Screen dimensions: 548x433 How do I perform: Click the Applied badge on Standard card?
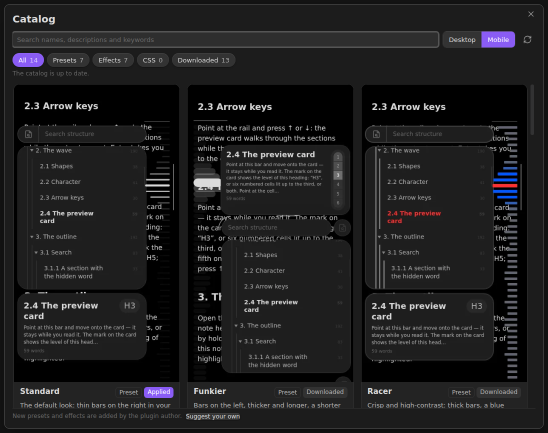click(x=158, y=392)
